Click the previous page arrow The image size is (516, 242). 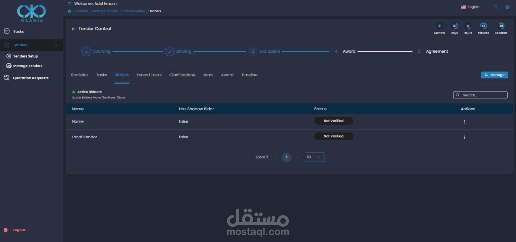(x=276, y=157)
